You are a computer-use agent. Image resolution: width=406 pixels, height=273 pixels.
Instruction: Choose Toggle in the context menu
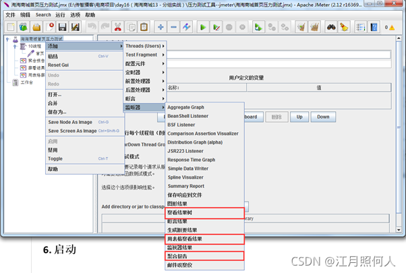pyautogui.click(x=84, y=159)
